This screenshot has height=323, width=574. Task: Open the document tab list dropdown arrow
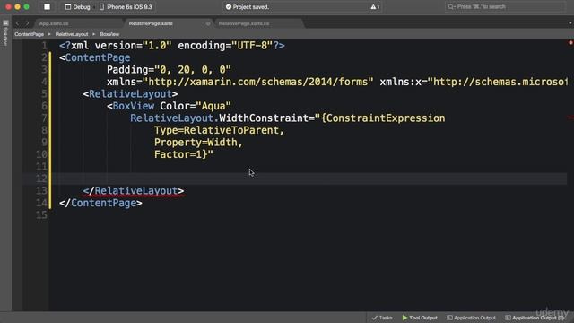coord(570,23)
